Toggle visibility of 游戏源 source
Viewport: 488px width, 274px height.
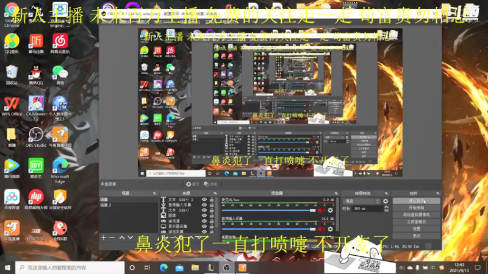point(204,221)
